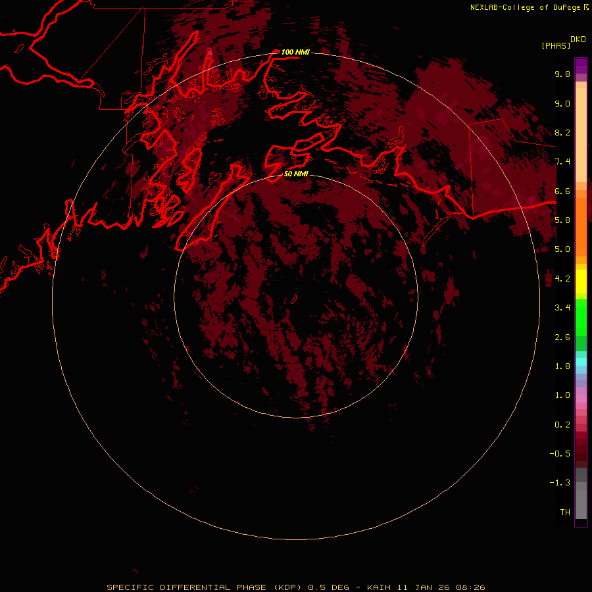The width and height of the screenshot is (592, 592).
Task: Select the 0.2 legend value
Action: (x=562, y=425)
